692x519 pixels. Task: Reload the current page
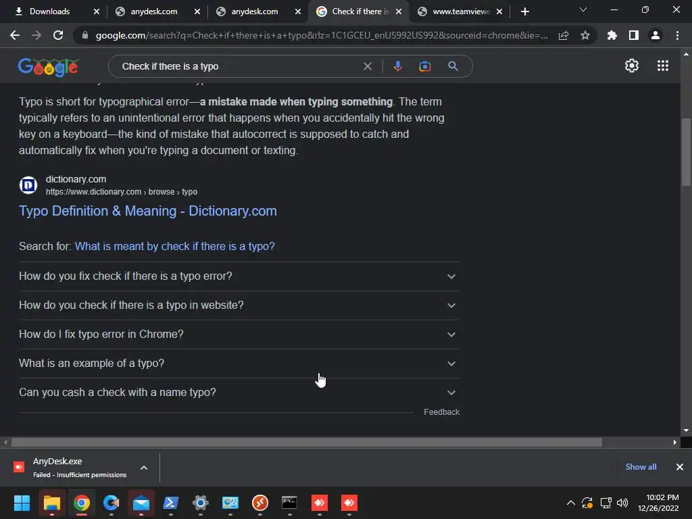click(58, 35)
